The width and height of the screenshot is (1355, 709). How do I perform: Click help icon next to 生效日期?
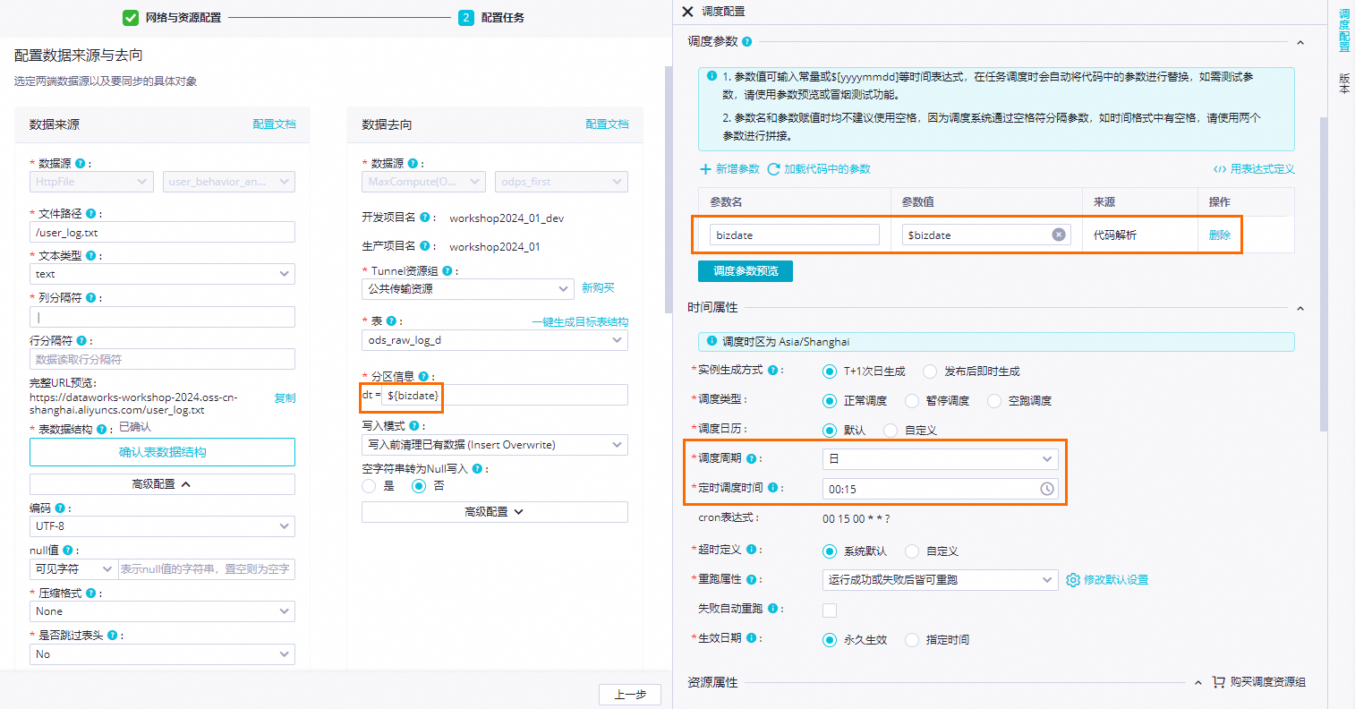752,638
